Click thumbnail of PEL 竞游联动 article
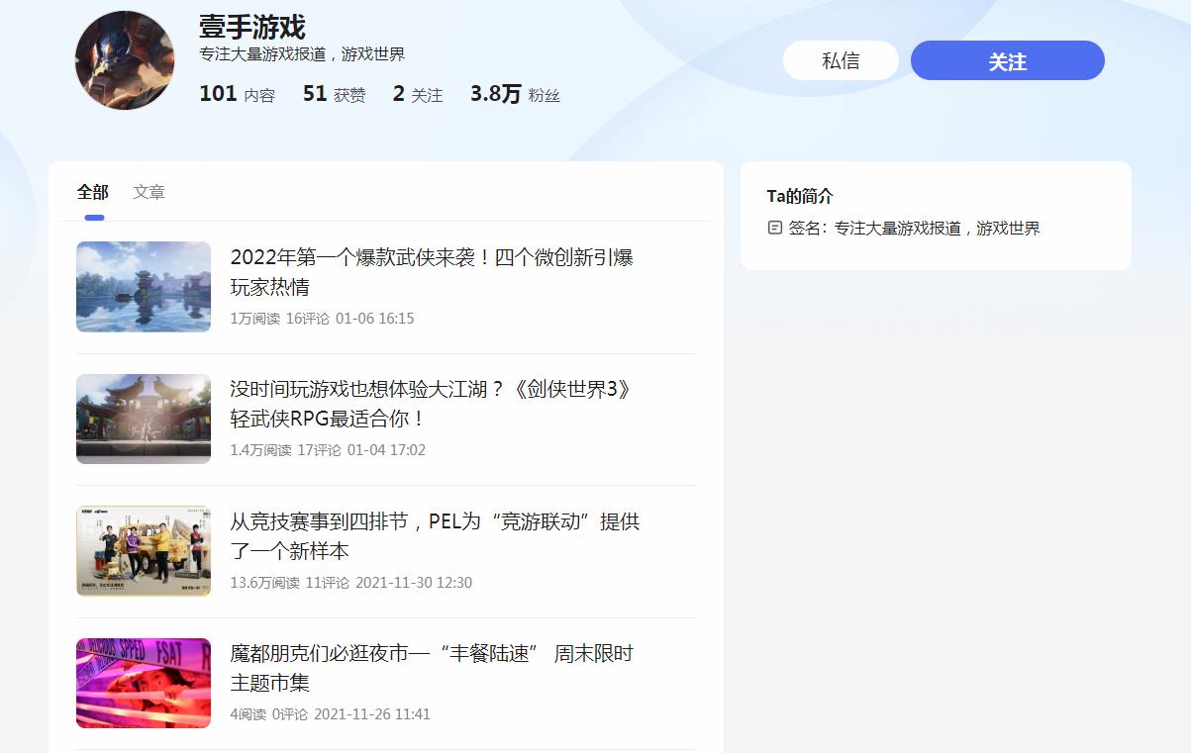This screenshot has height=753, width=1191. tap(144, 551)
